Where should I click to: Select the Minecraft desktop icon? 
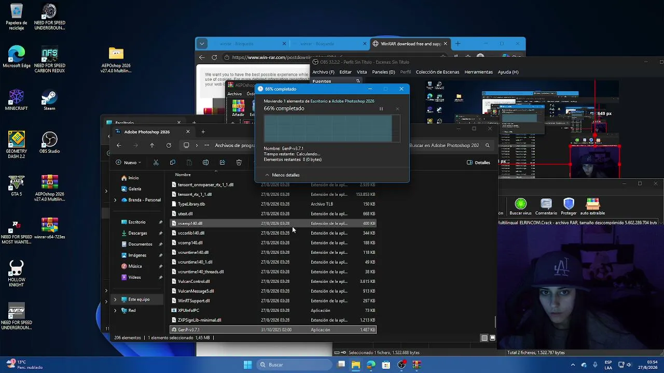[x=17, y=100]
